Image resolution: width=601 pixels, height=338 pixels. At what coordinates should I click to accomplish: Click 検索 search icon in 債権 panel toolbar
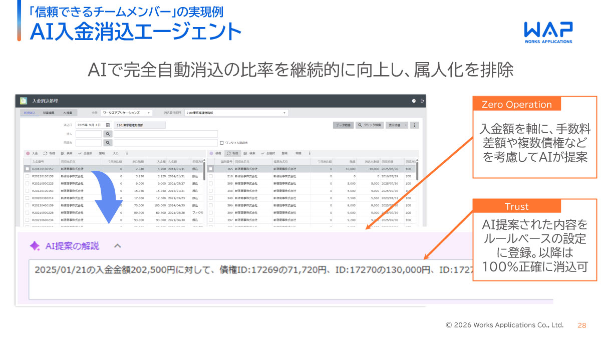(245, 153)
